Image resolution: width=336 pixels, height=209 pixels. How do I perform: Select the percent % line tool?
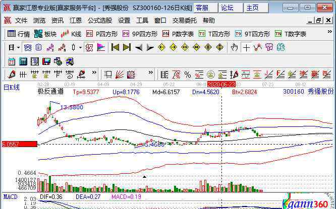click(188, 75)
